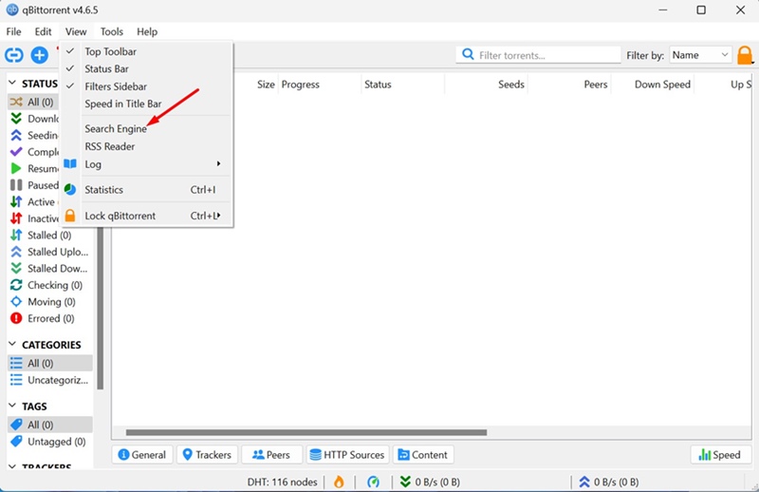Sort by the Peers column header
The image size is (759, 492).
click(569, 85)
